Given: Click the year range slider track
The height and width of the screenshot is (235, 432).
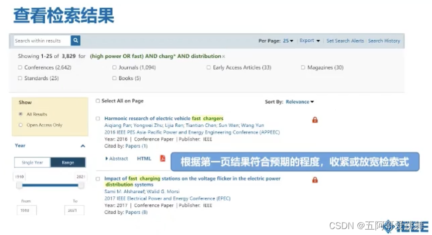Looking at the screenshot, I should point(50,185).
